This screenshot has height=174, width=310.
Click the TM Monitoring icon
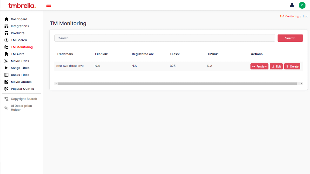point(6,47)
